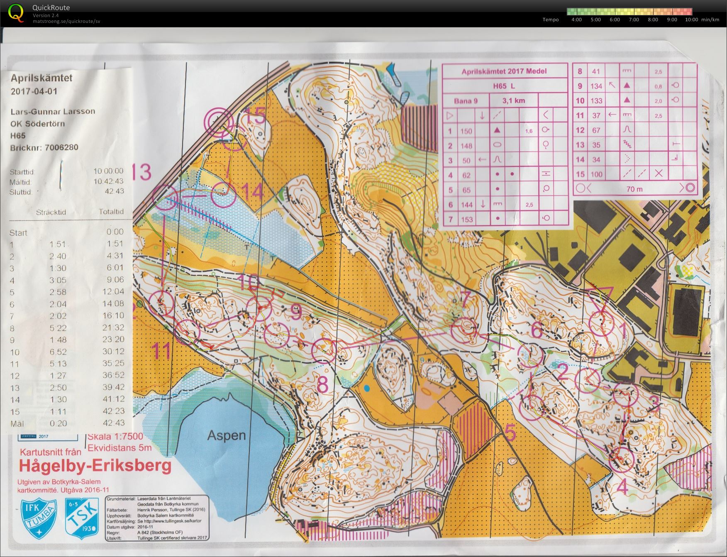Click the 7:00 tempo scale label
727x557 pixels.
634,20
